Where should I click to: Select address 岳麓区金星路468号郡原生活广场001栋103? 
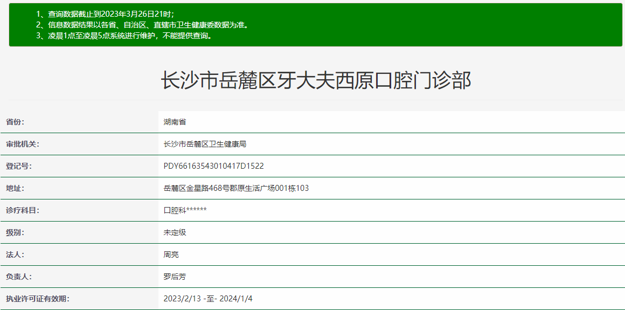click(x=236, y=188)
